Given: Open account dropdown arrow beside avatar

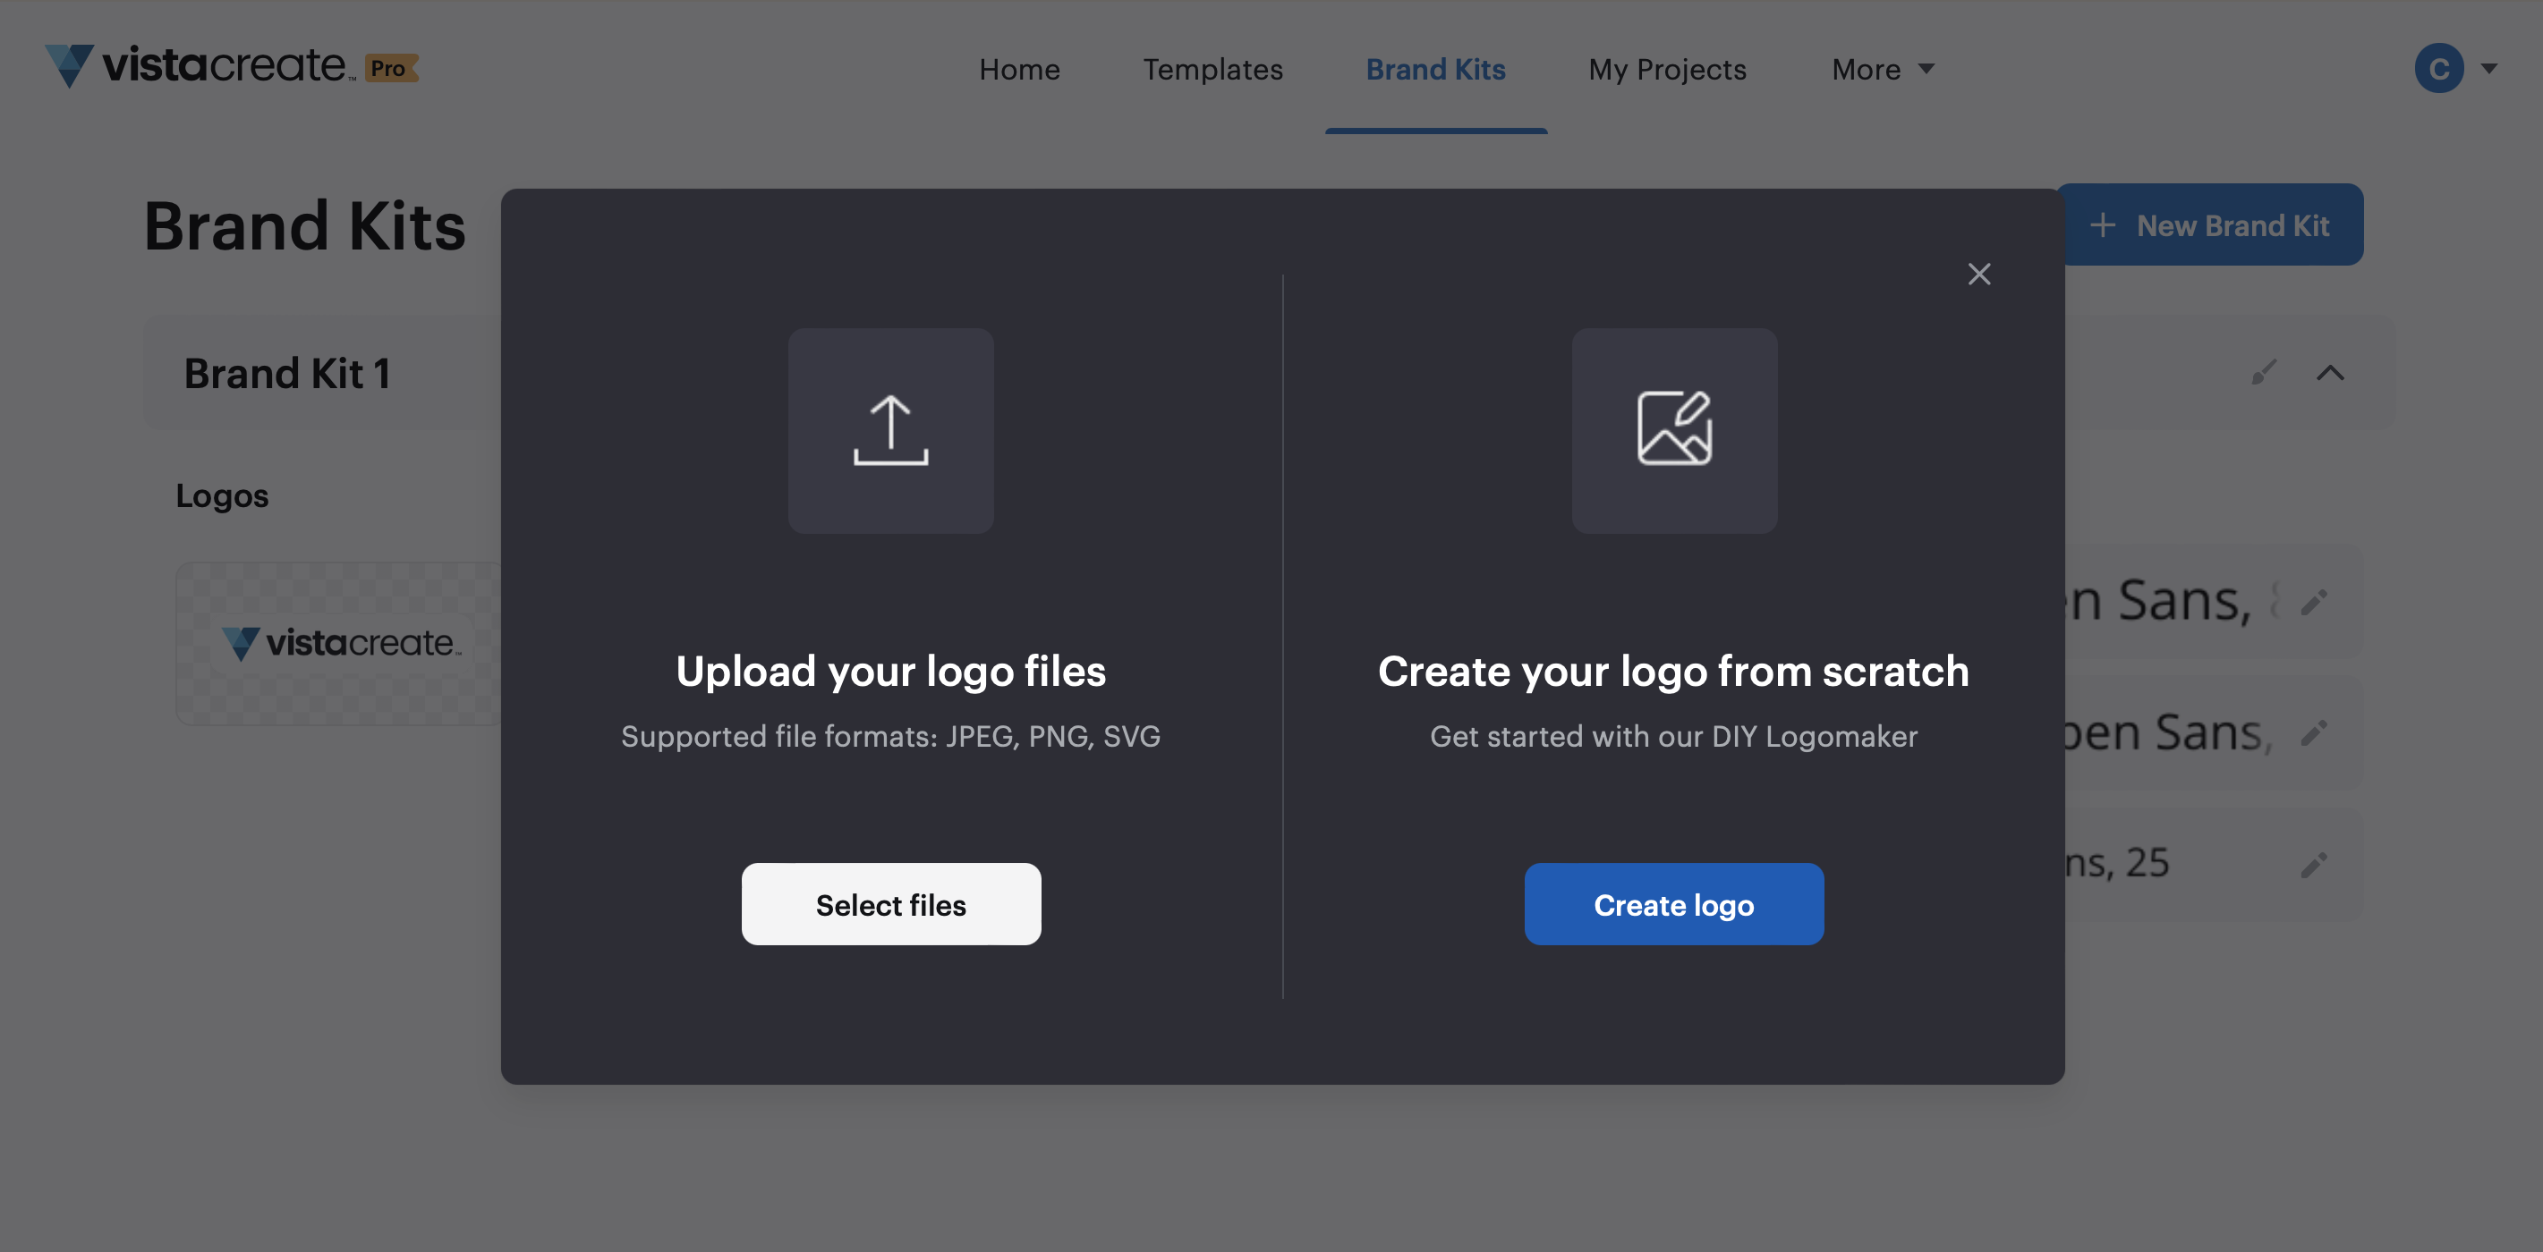Looking at the screenshot, I should [x=2488, y=68].
